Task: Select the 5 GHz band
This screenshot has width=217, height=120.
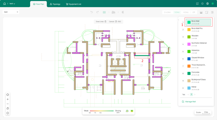Action: coord(177,12)
